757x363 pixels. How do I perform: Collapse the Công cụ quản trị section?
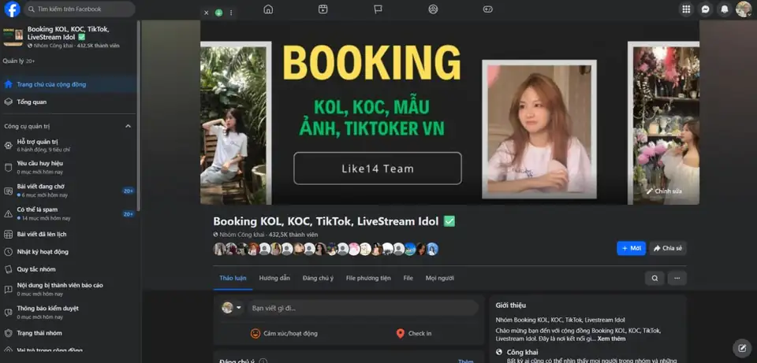(x=128, y=126)
